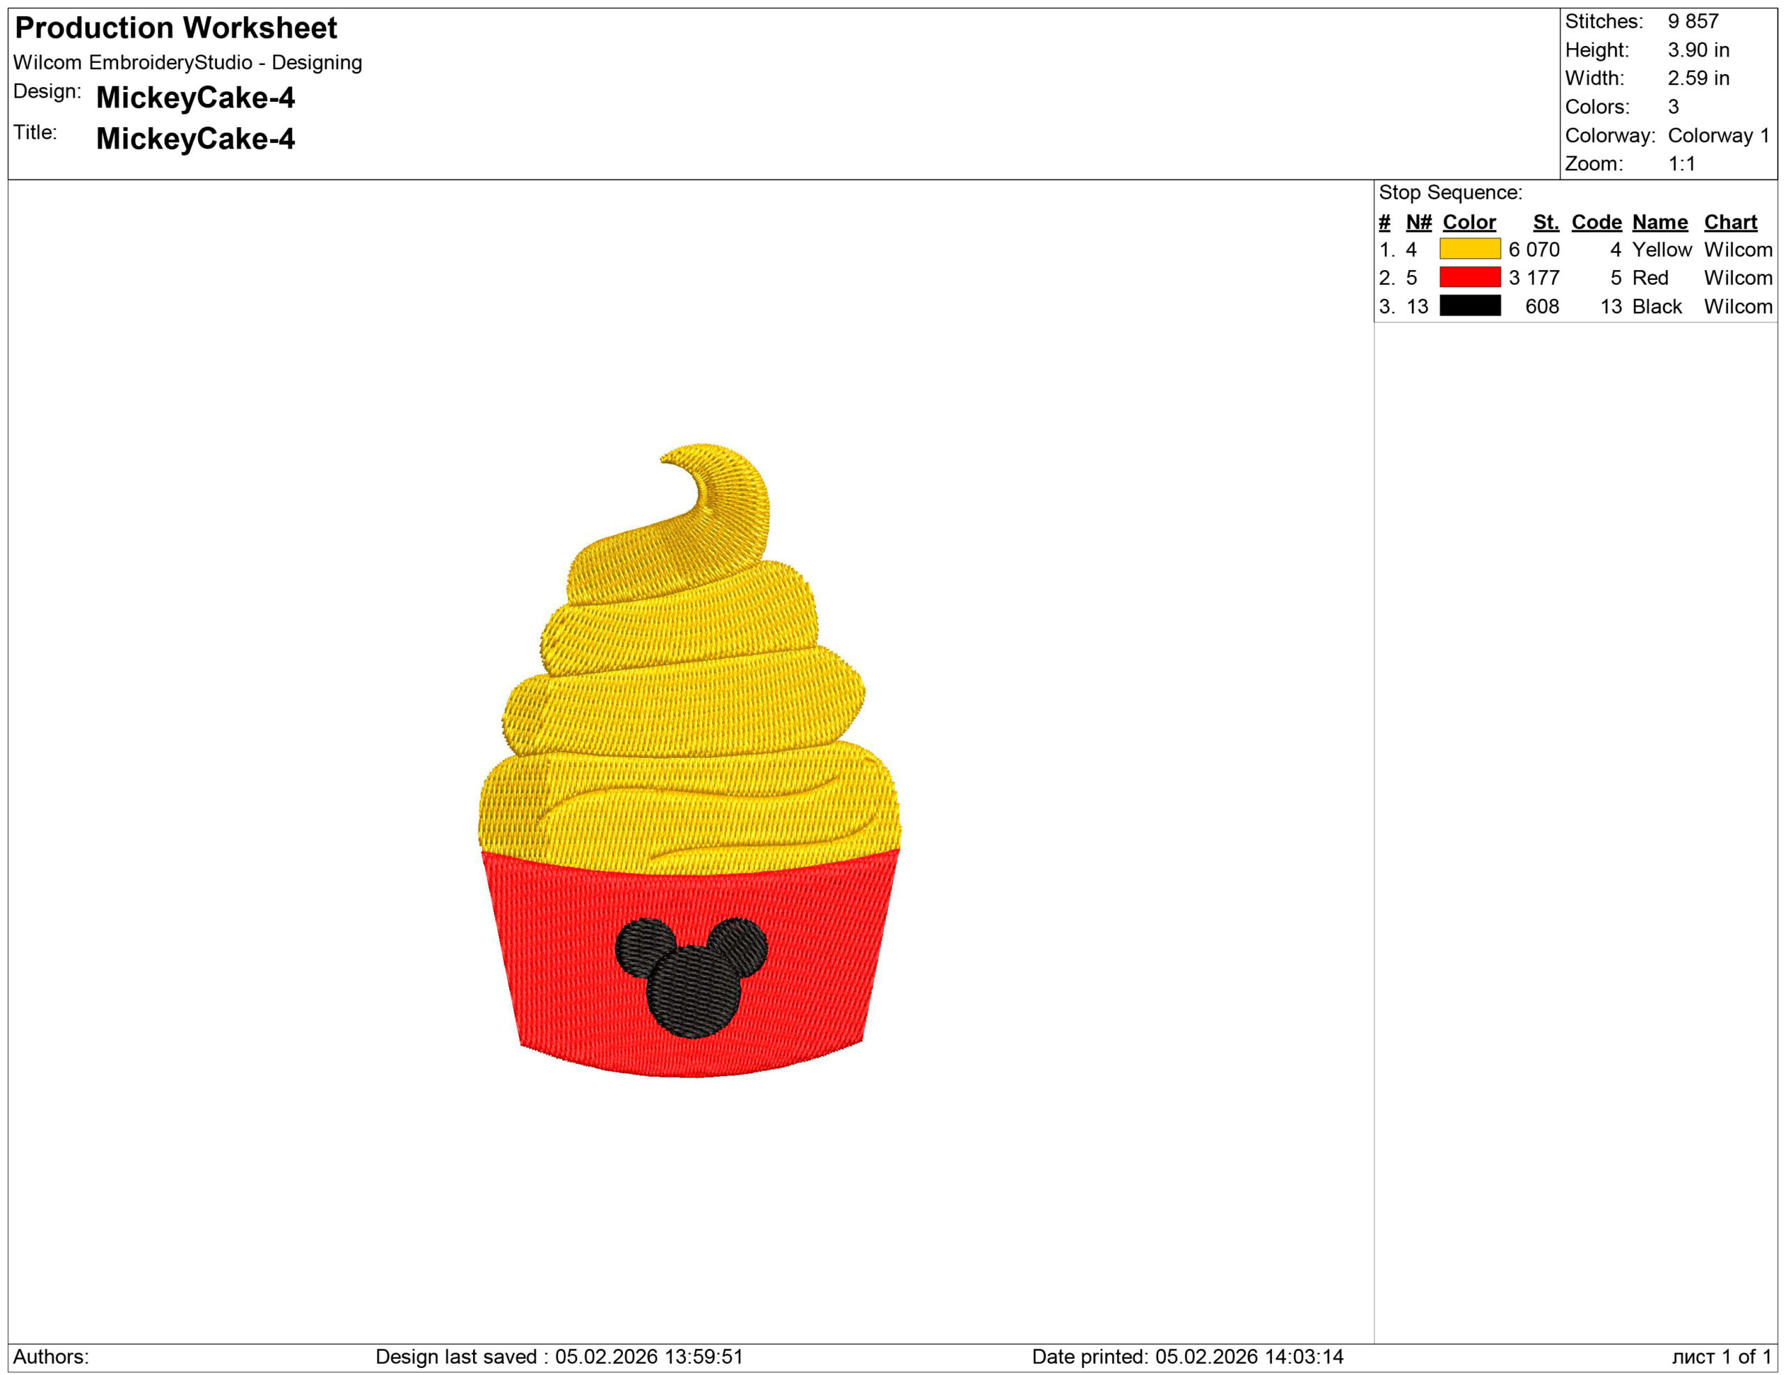The width and height of the screenshot is (1786, 1375).
Task: Click the MickeyCake-4 title value
Action: pyautogui.click(x=195, y=138)
